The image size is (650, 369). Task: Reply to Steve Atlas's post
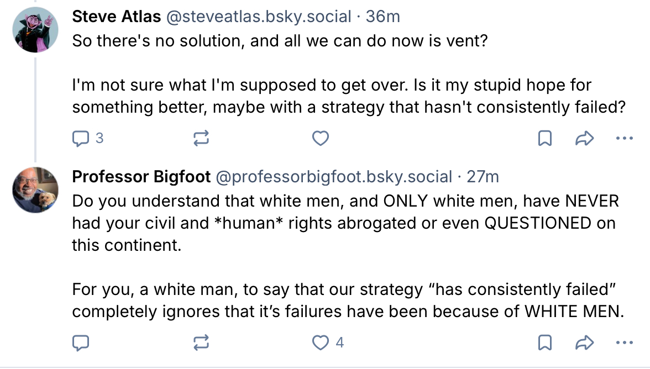tap(81, 138)
